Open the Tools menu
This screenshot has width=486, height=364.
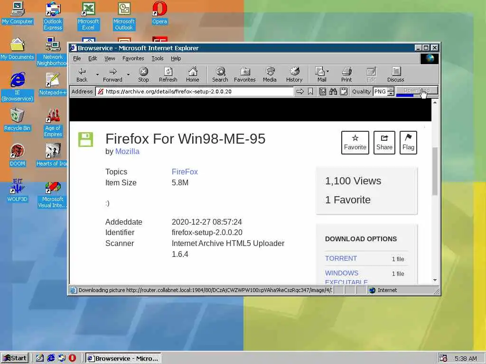tap(158, 58)
